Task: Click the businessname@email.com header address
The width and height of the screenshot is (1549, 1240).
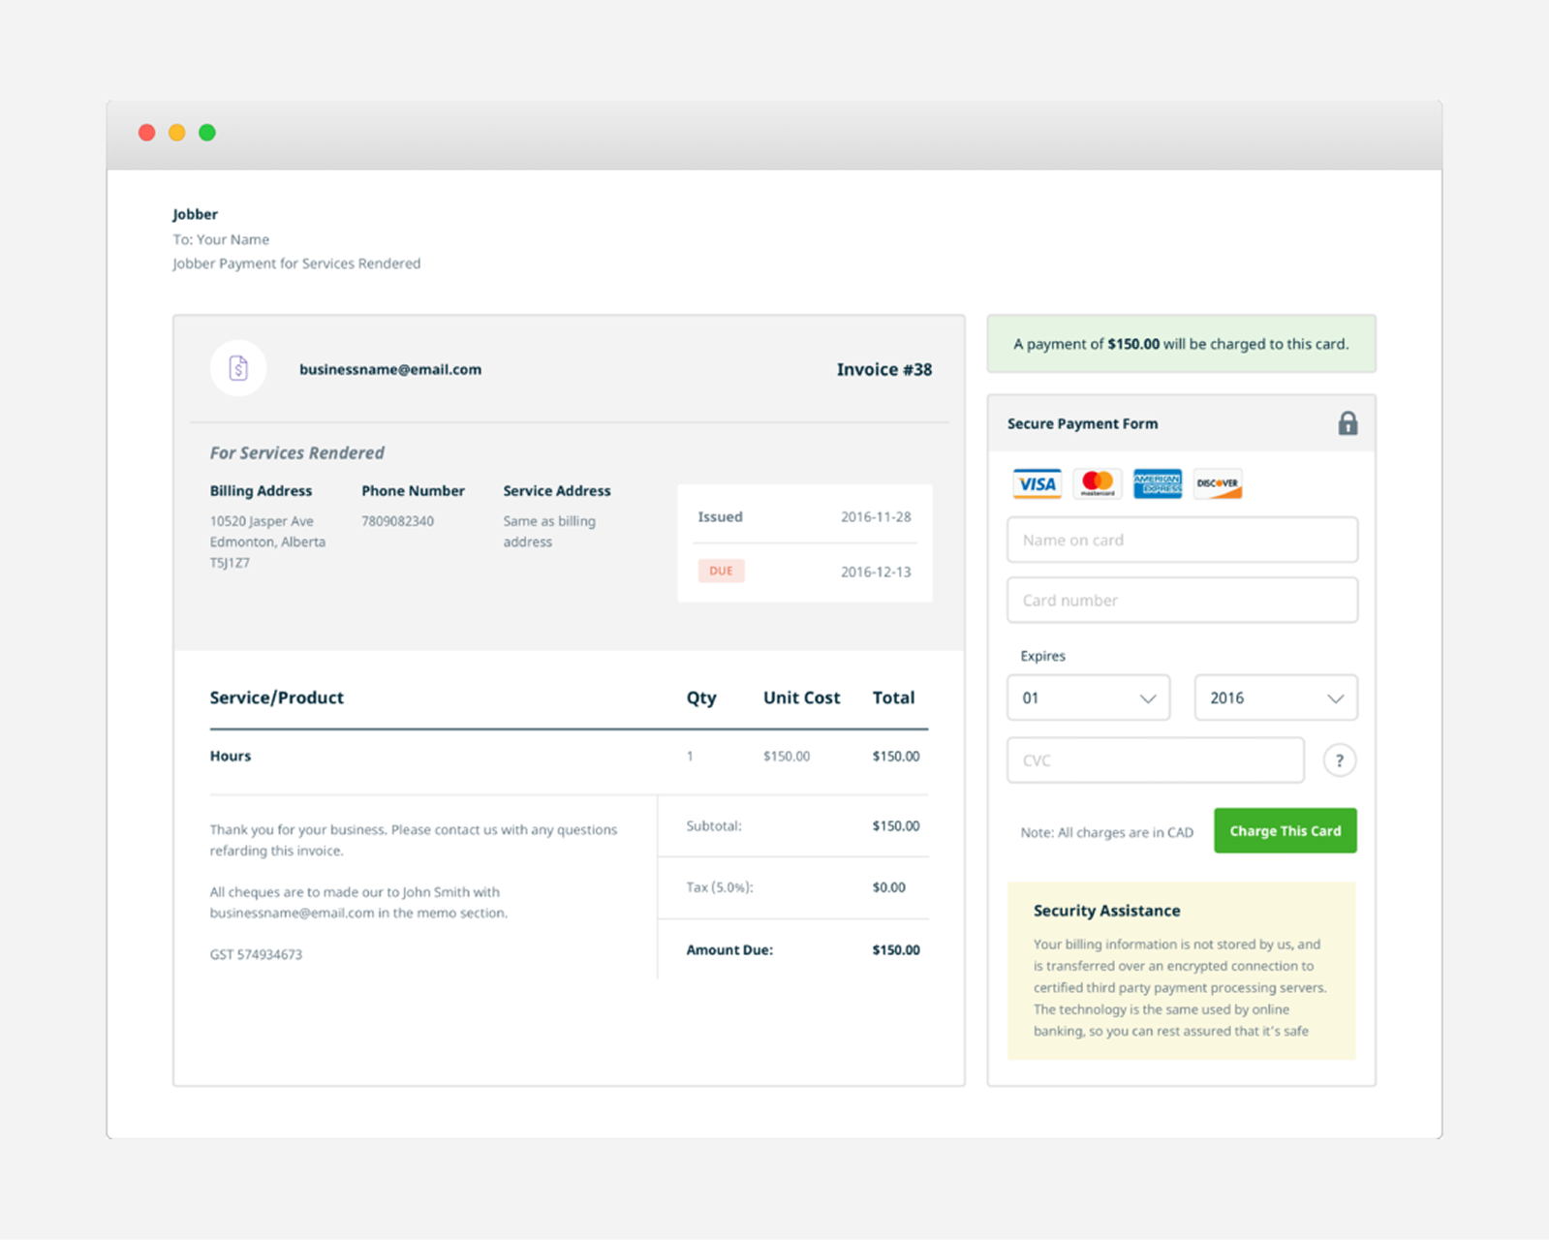Action: click(x=389, y=369)
